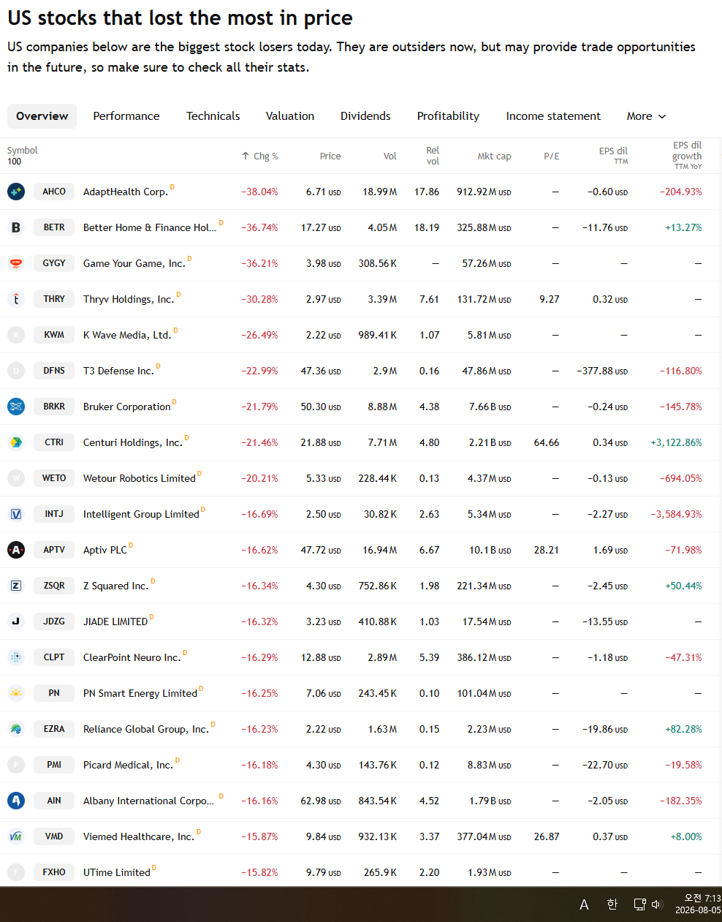The width and height of the screenshot is (722, 922).
Task: Click the taskbar display/network icon
Action: [x=639, y=904]
